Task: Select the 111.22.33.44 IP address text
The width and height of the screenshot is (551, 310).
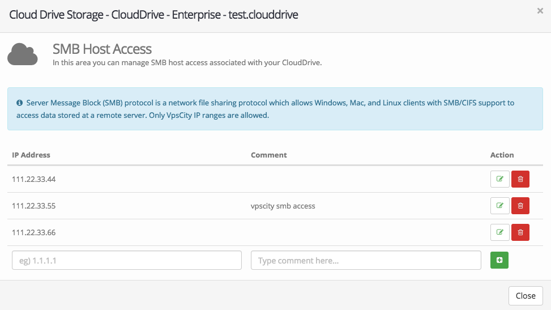Action: pos(33,179)
